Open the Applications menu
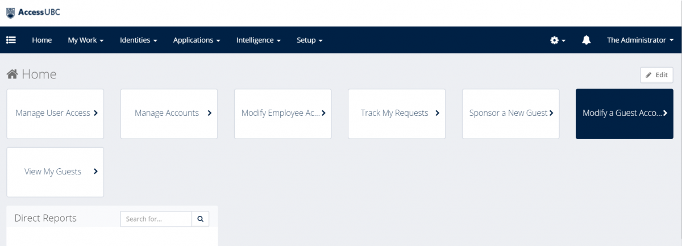This screenshot has width=682, height=246. (197, 40)
